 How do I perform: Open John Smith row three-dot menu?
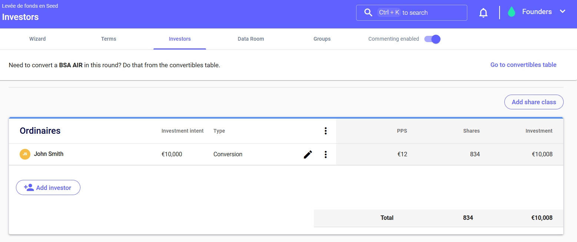325,154
